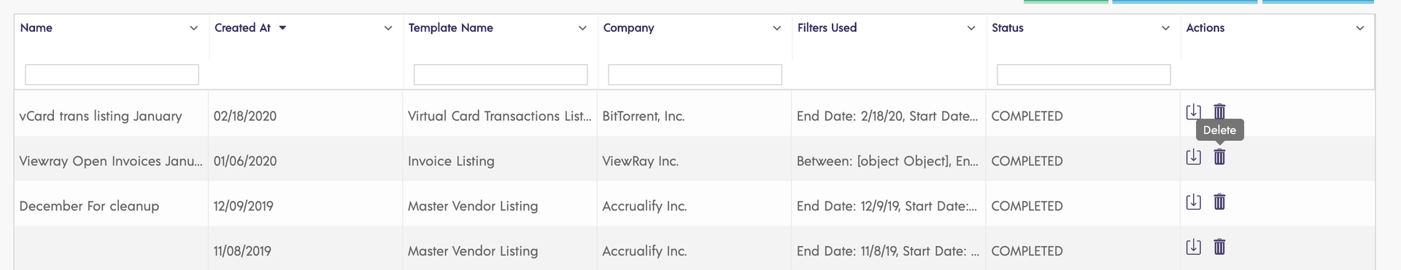Open the Filters Used column menu chevron
The height and width of the screenshot is (270, 1401).
(971, 28)
